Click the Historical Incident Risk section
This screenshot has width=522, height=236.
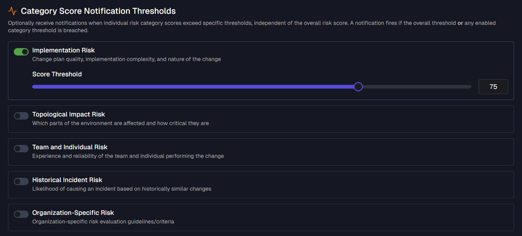[x=261, y=185]
